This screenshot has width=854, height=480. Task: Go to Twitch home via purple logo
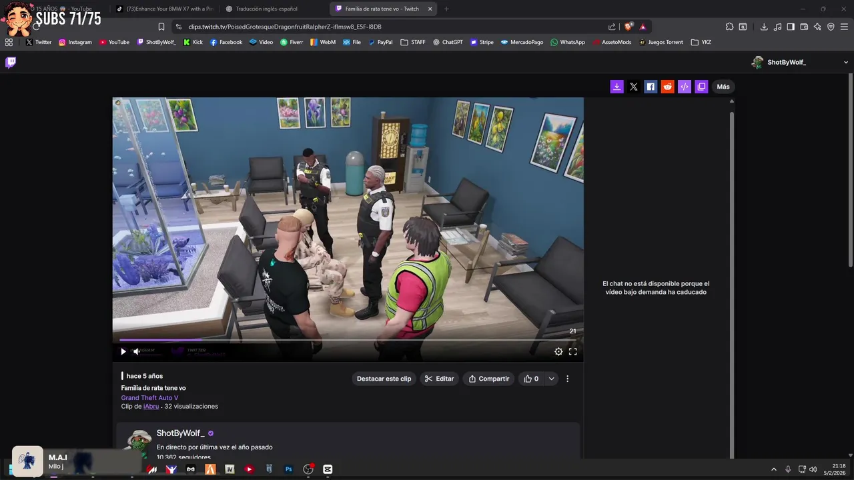pyautogui.click(x=11, y=62)
